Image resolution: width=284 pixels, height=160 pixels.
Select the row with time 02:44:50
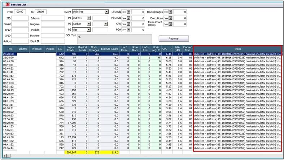[x=143, y=61]
